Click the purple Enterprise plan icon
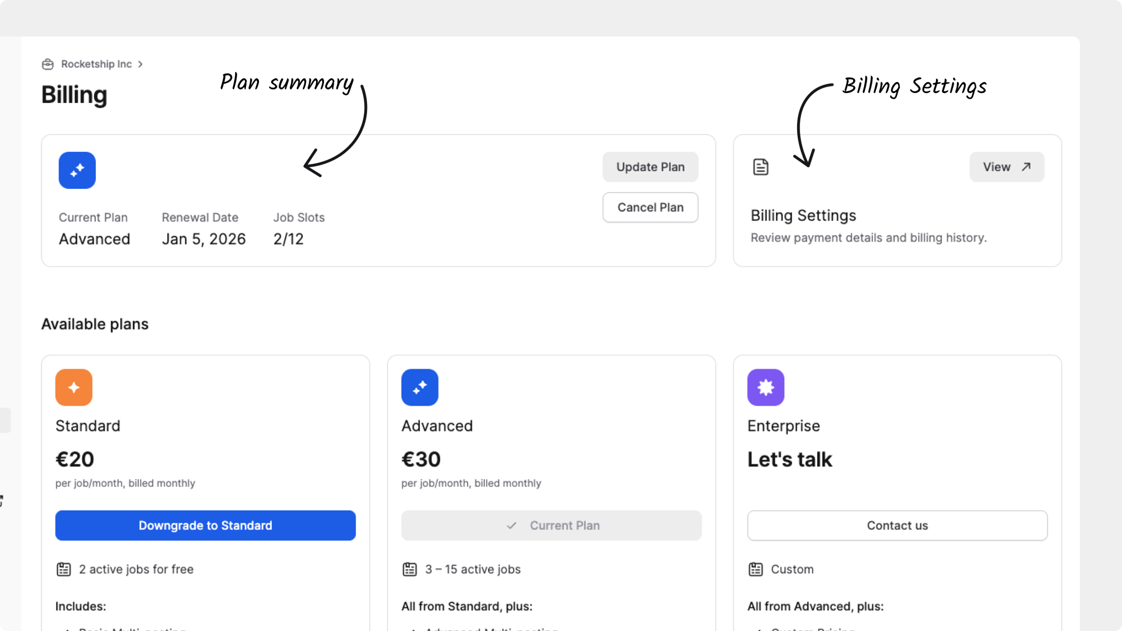The width and height of the screenshot is (1122, 631). [766, 388]
